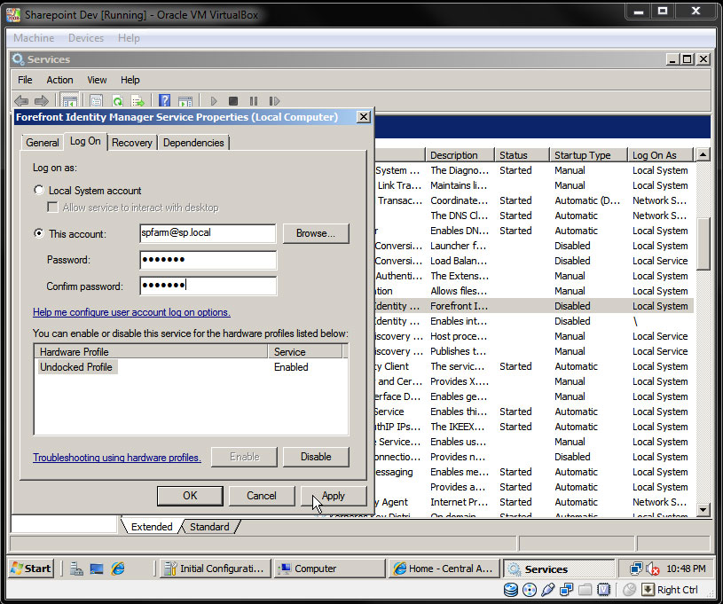This screenshot has height=604, width=723.
Task: Click the Apply button
Action: click(334, 496)
